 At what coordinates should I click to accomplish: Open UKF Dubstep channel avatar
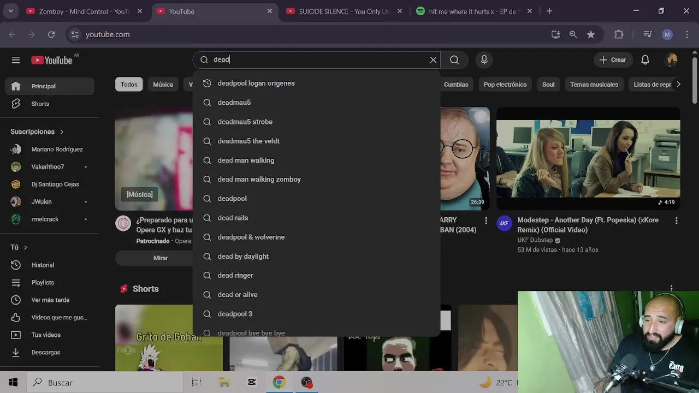click(x=504, y=223)
